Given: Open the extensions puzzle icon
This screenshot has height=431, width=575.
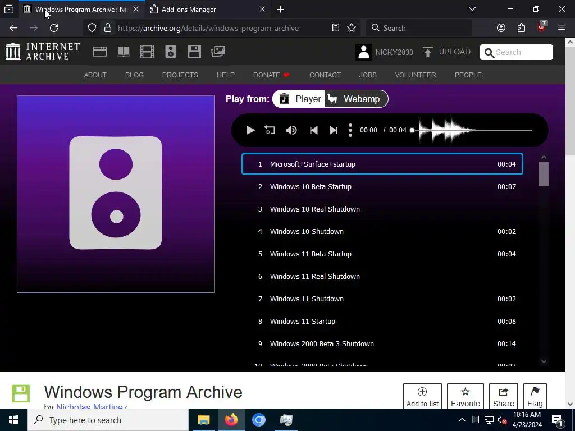Looking at the screenshot, I should point(521,28).
